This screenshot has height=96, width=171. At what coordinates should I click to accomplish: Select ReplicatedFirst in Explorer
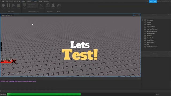coord(151,27)
